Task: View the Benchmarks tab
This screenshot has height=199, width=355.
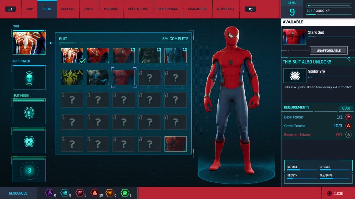Action: click(168, 9)
